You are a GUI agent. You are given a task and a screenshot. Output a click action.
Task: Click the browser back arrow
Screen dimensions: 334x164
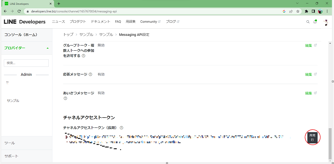click(x=5, y=11)
